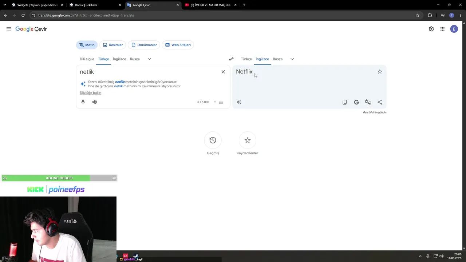Search the translation on Google
The height and width of the screenshot is (262, 466).
pyautogui.click(x=356, y=102)
